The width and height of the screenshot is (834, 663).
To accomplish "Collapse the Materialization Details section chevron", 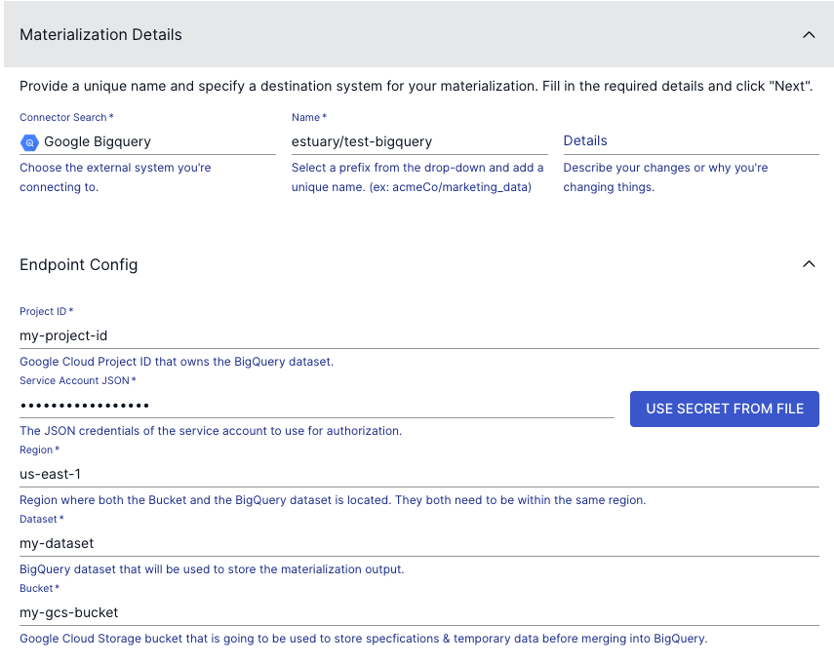I will point(809,34).
